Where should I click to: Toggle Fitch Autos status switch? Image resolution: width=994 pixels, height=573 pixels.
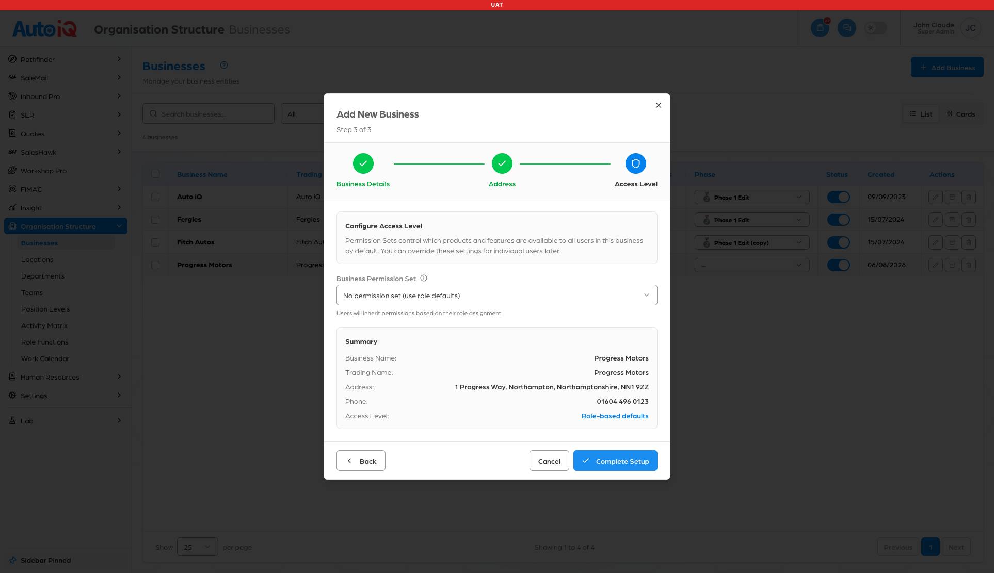pyautogui.click(x=839, y=242)
